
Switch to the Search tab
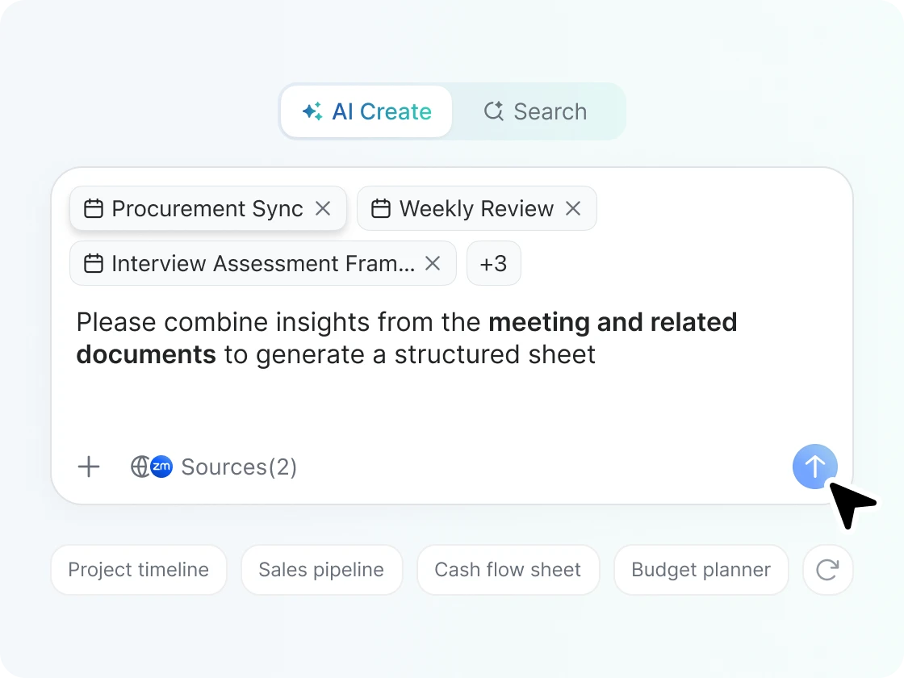[535, 111]
